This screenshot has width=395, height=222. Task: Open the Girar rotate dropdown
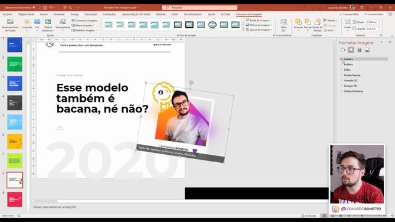tap(329, 30)
